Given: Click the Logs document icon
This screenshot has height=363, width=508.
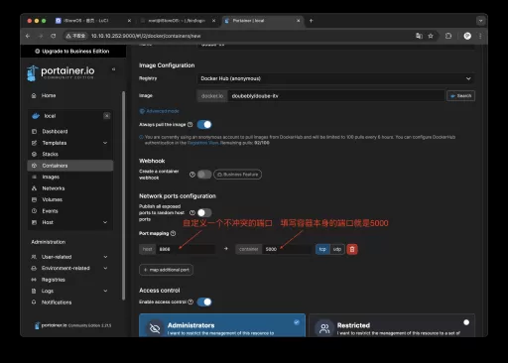Looking at the screenshot, I should point(34,291).
